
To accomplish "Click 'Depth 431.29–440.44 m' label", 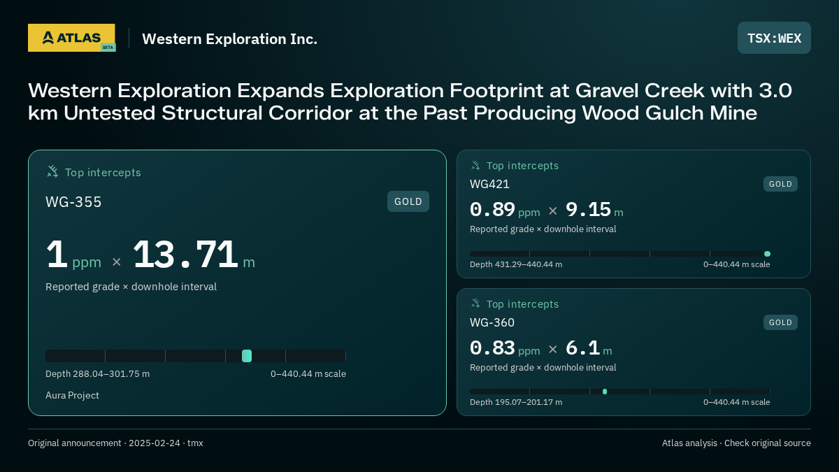I will [516, 264].
